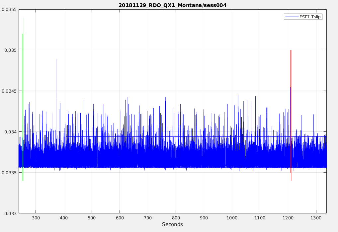Click the 700 x-axis tick label
Screen dimensions: 338x232
point(148,218)
